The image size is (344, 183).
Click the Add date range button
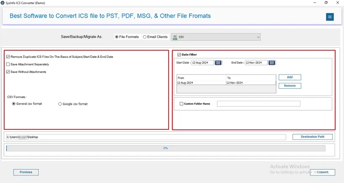(x=289, y=77)
